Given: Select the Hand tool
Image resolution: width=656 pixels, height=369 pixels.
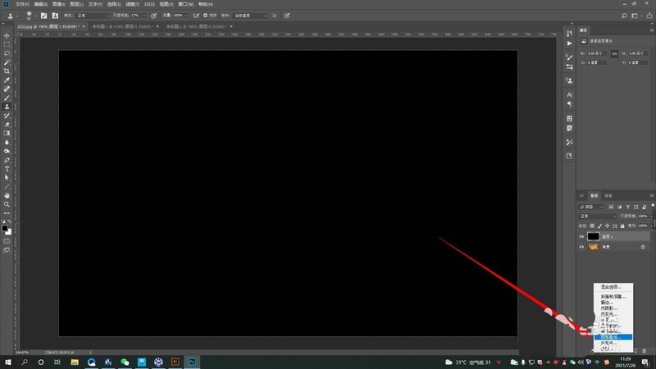Looking at the screenshot, I should (x=7, y=195).
